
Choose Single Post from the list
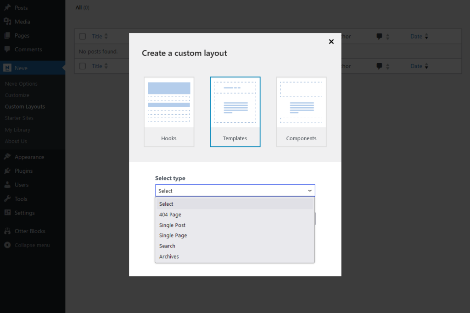tap(235, 225)
